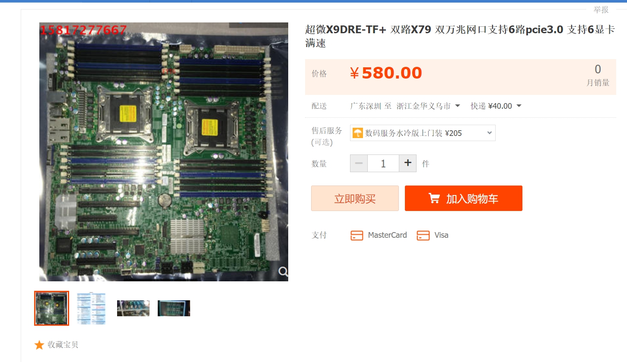Click the umbrella icon in 售后服务 selector
Screen dimensions: 627x362
(x=357, y=133)
